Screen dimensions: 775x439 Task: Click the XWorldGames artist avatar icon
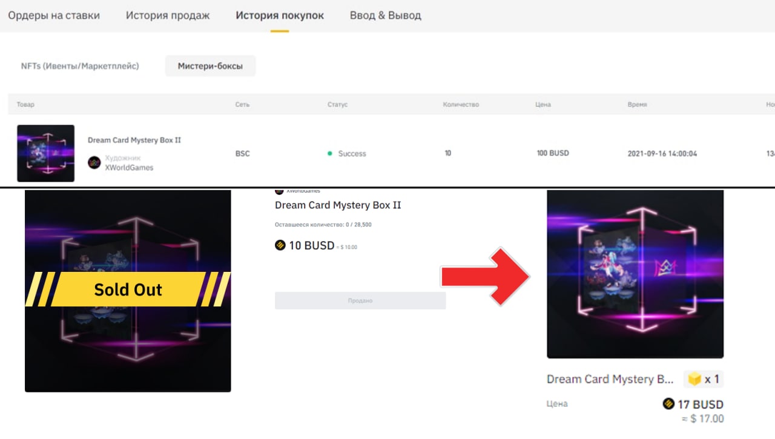pyautogui.click(x=94, y=162)
